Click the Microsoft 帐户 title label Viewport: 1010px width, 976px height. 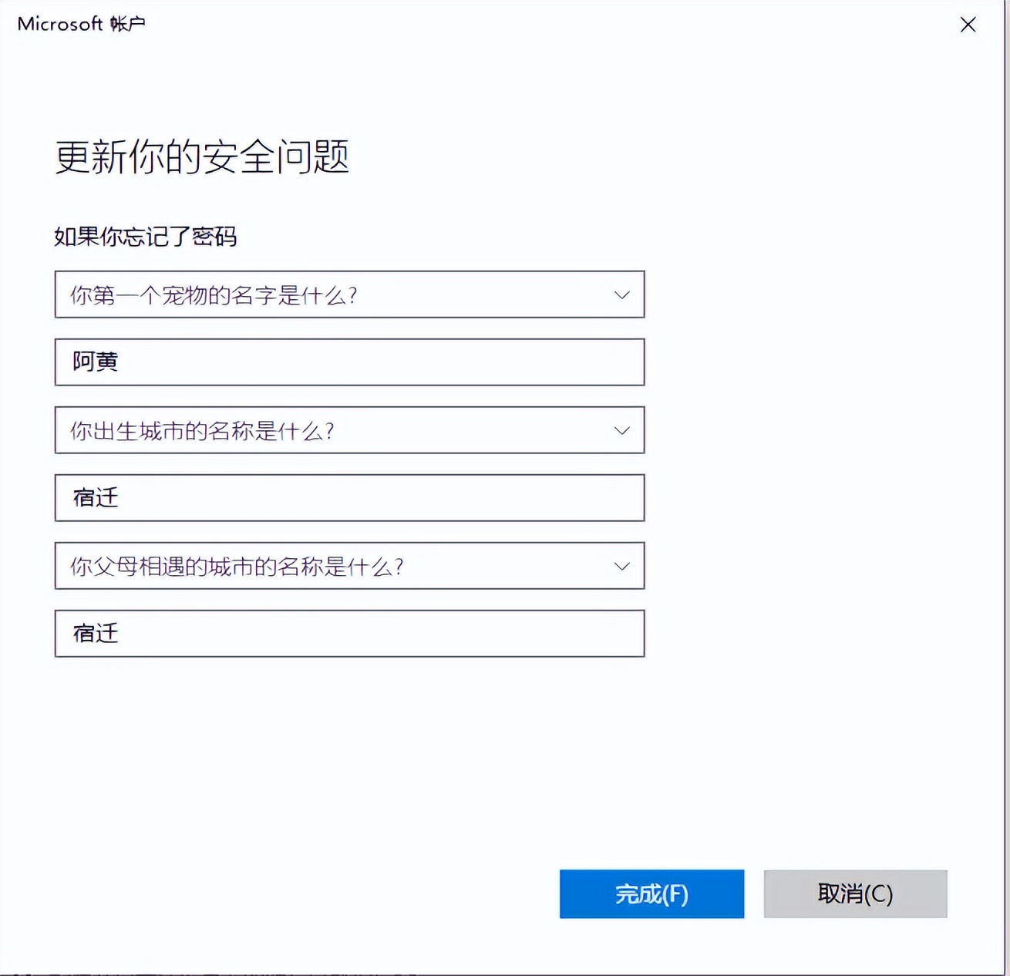point(80,24)
